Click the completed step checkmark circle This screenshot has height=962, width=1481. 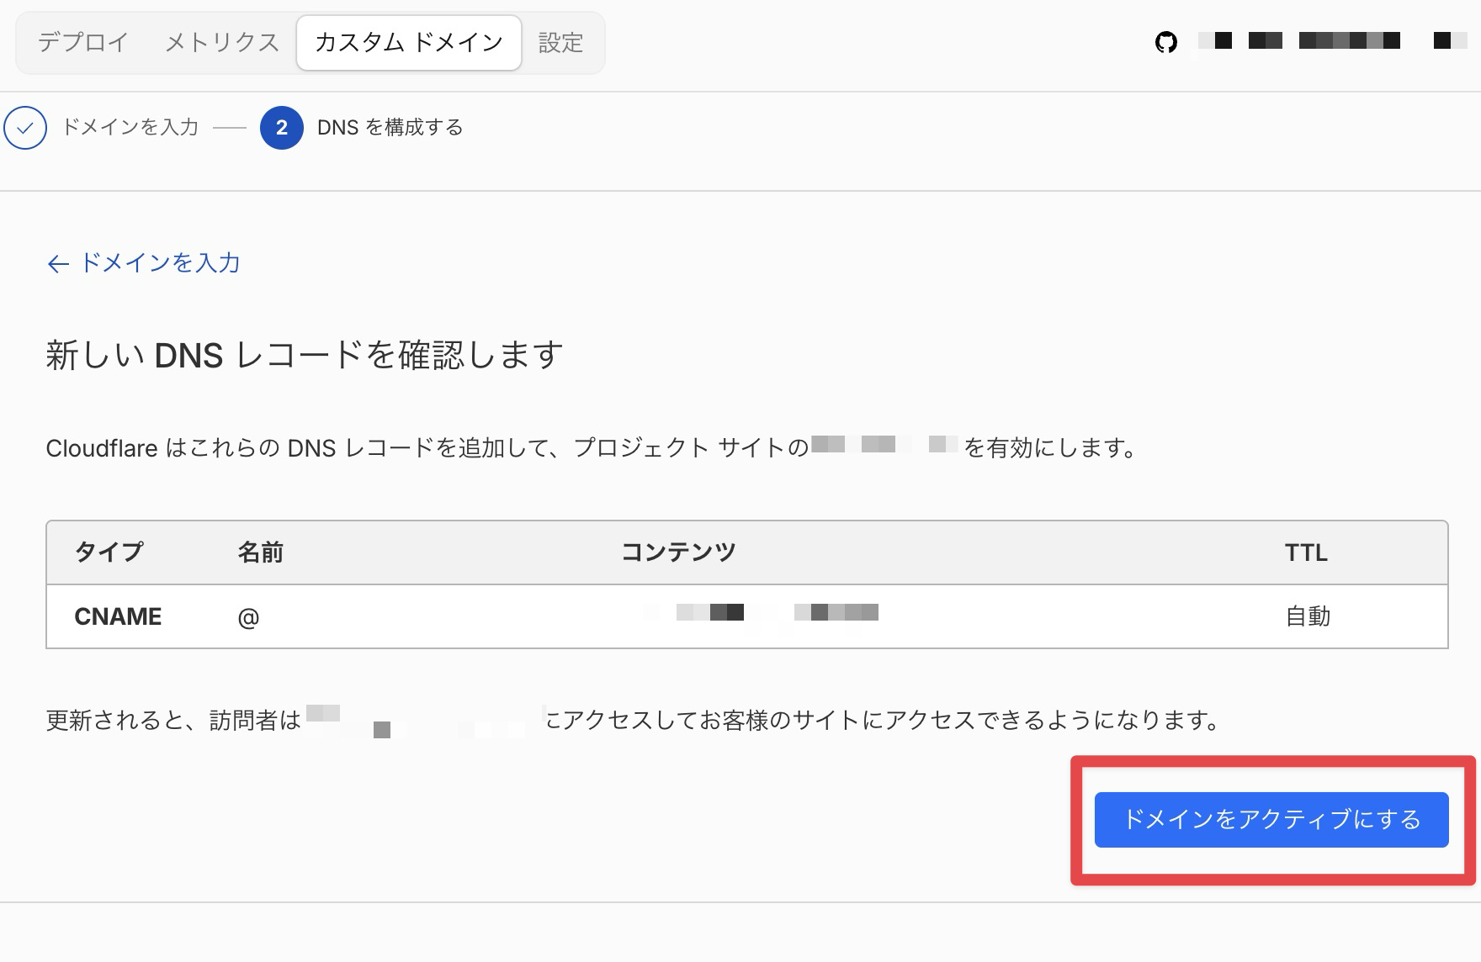[x=25, y=128]
